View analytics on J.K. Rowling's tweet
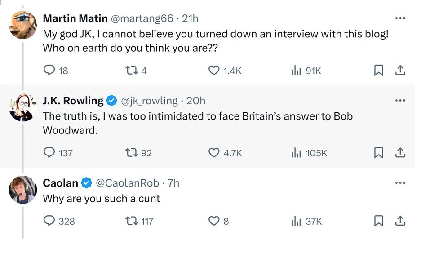This screenshot has width=421, height=262. (297, 153)
